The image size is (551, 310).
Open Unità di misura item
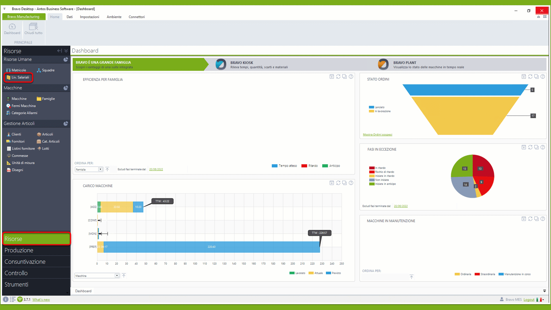click(x=20, y=163)
